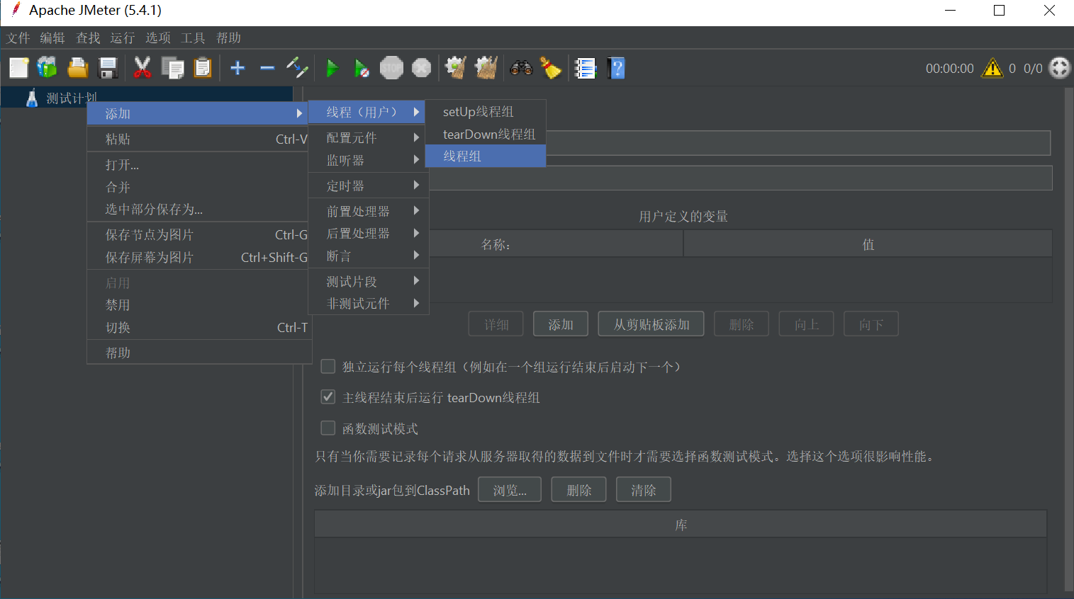Screen dimensions: 1074x599
Task: Select the 测试计划 tree node
Action: [71, 98]
